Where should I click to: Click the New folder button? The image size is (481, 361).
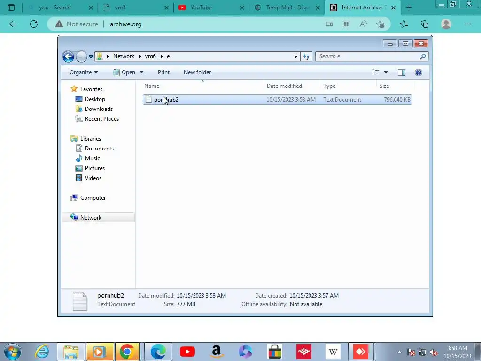pos(197,72)
